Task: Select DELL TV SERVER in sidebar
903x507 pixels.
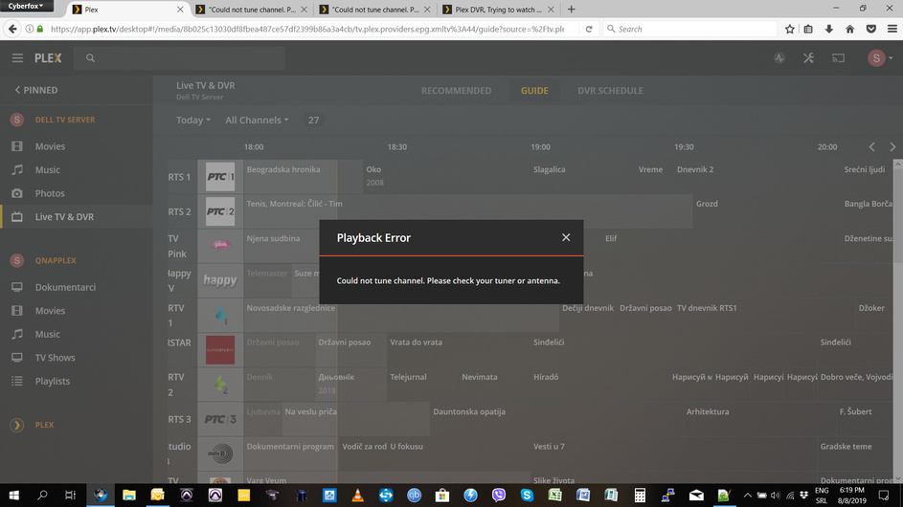Action: pos(65,120)
